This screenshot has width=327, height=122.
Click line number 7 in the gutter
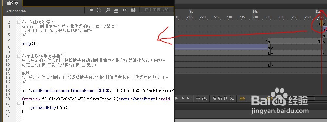(x=9, y=44)
